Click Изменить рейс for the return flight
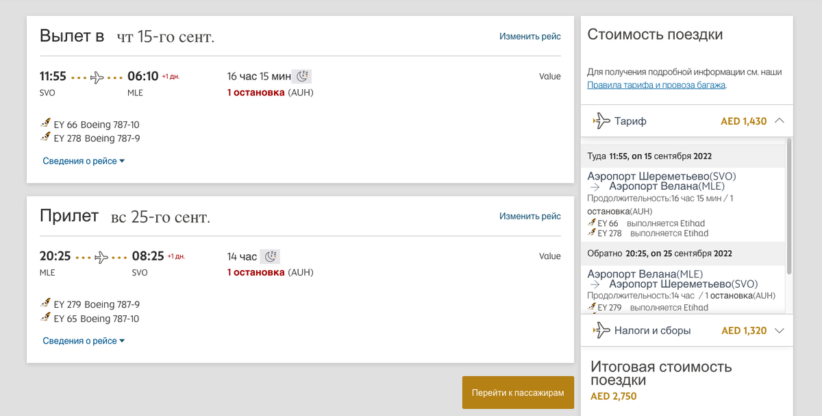 [530, 216]
